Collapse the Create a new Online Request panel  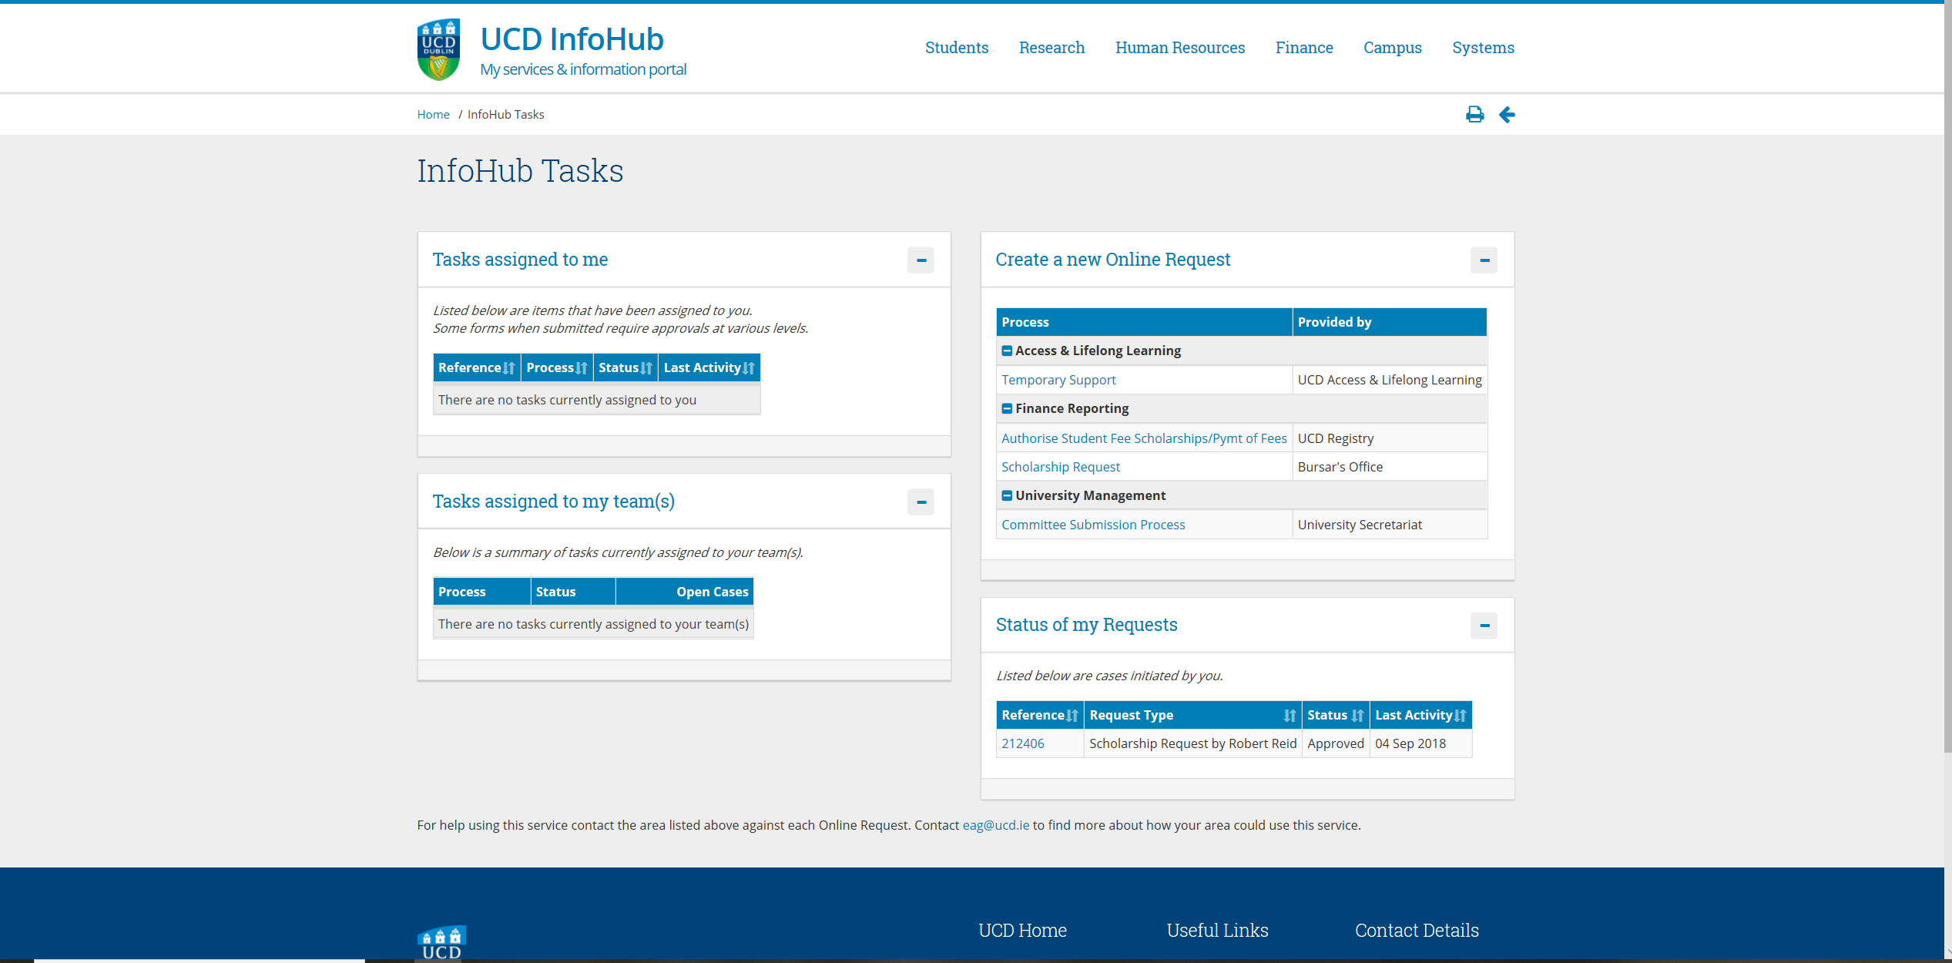coord(1484,260)
